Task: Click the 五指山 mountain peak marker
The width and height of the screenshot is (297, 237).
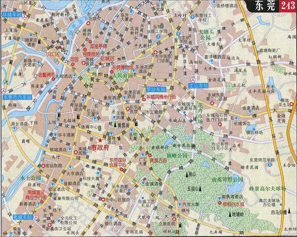Action: tap(200, 188)
